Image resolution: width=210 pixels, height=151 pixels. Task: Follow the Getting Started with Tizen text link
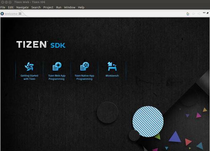29,77
